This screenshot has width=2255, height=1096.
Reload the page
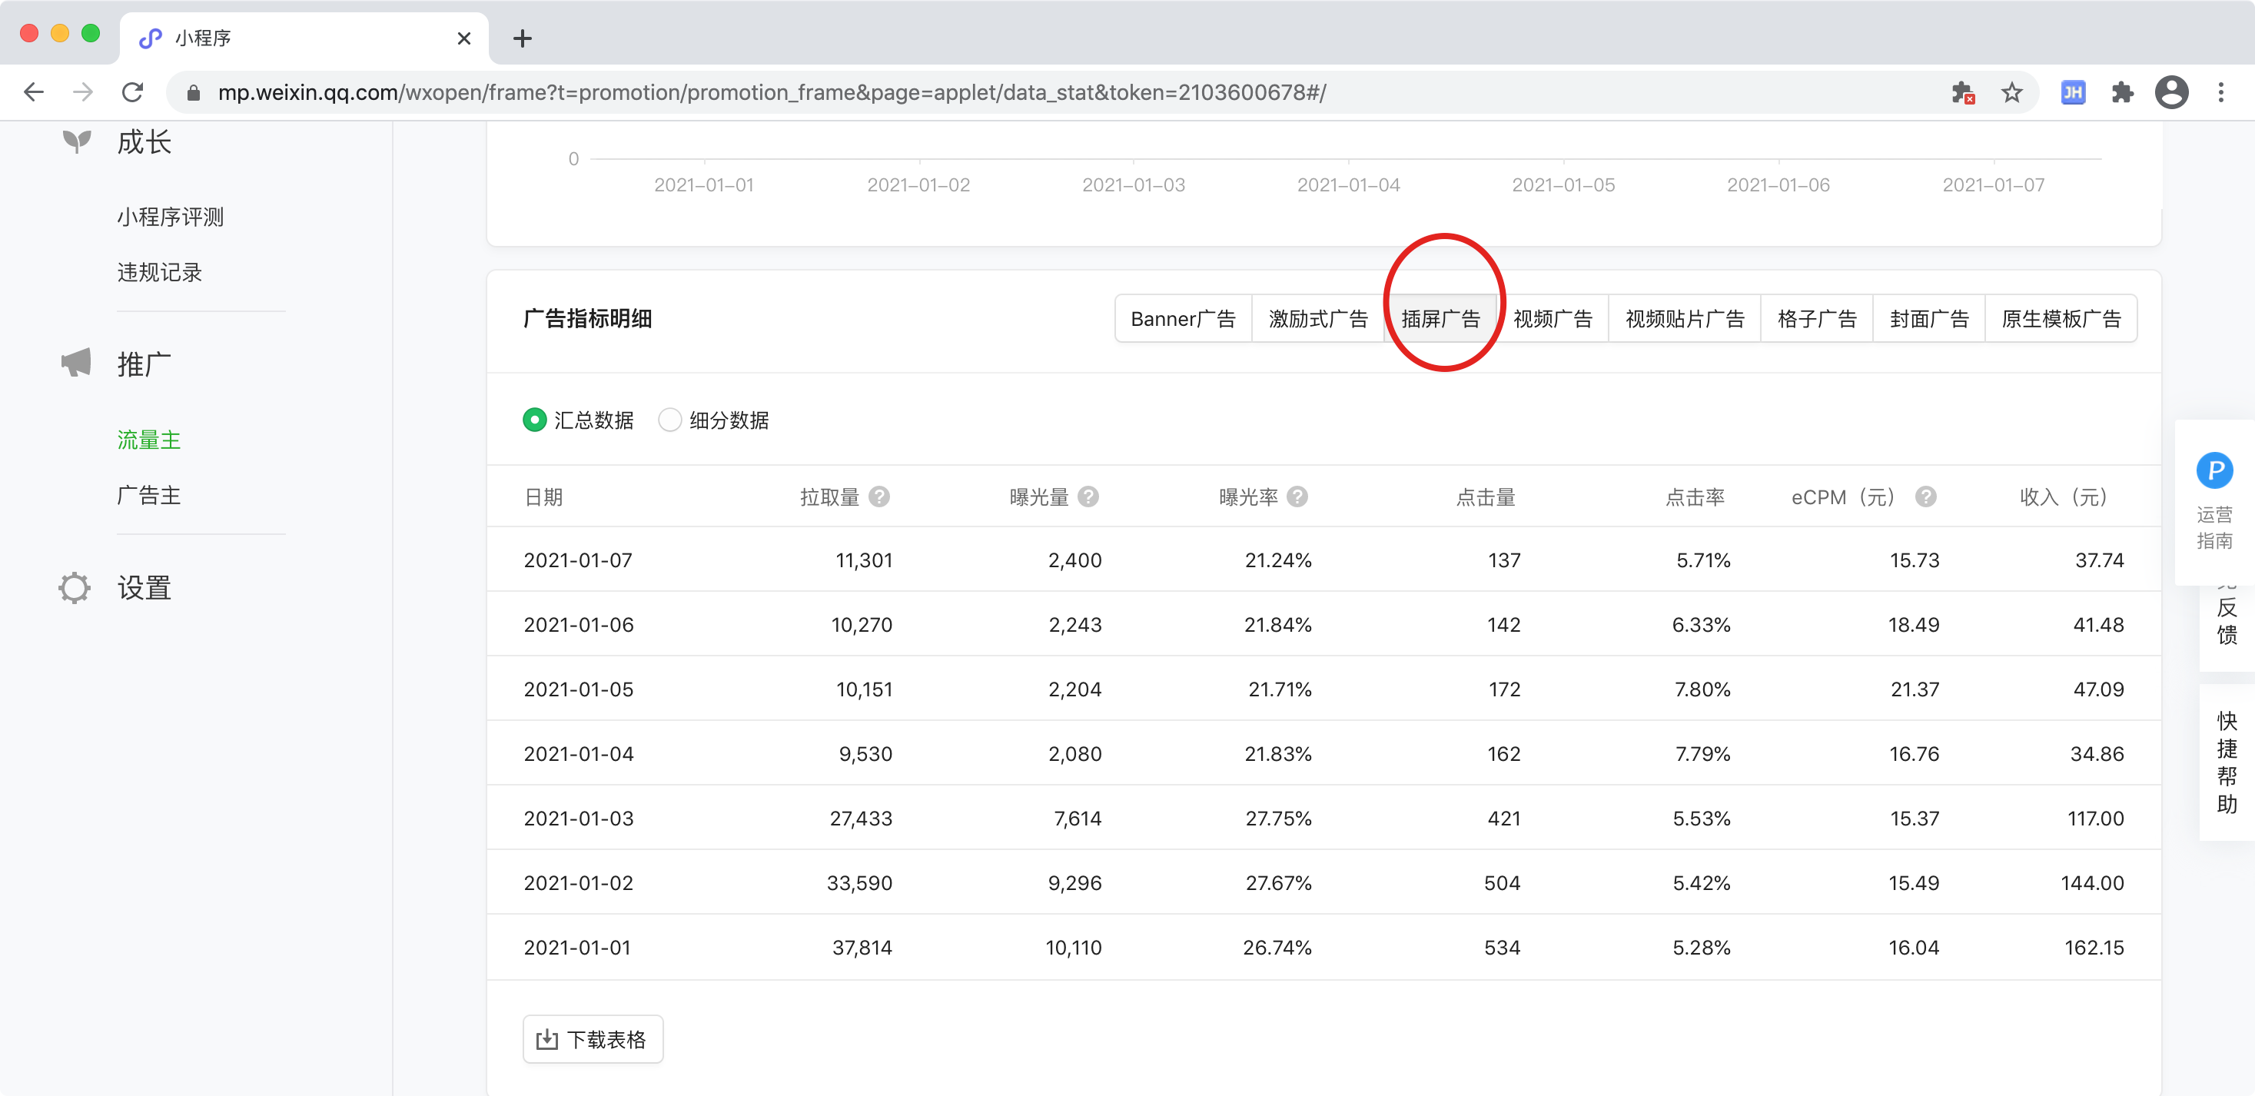pos(132,93)
